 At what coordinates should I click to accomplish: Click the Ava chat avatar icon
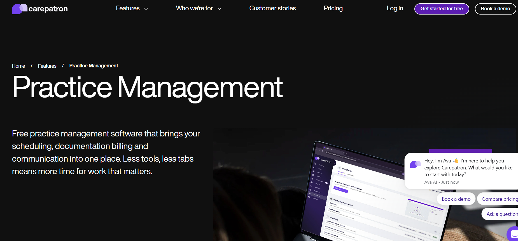[x=415, y=164]
